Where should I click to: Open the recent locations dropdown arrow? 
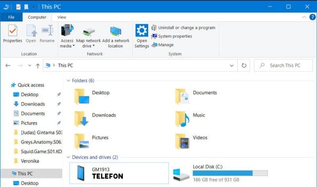click(30, 65)
